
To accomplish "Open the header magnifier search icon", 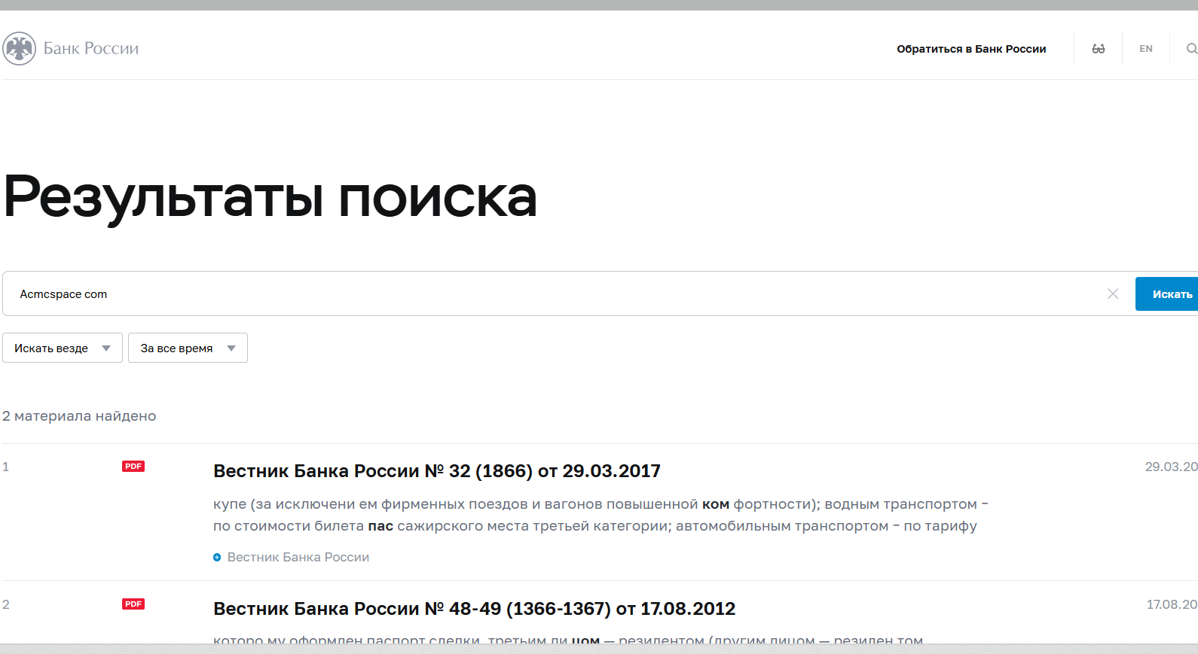I will tap(1190, 49).
